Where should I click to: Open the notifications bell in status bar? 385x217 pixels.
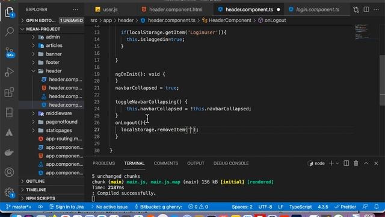[x=377, y=207]
